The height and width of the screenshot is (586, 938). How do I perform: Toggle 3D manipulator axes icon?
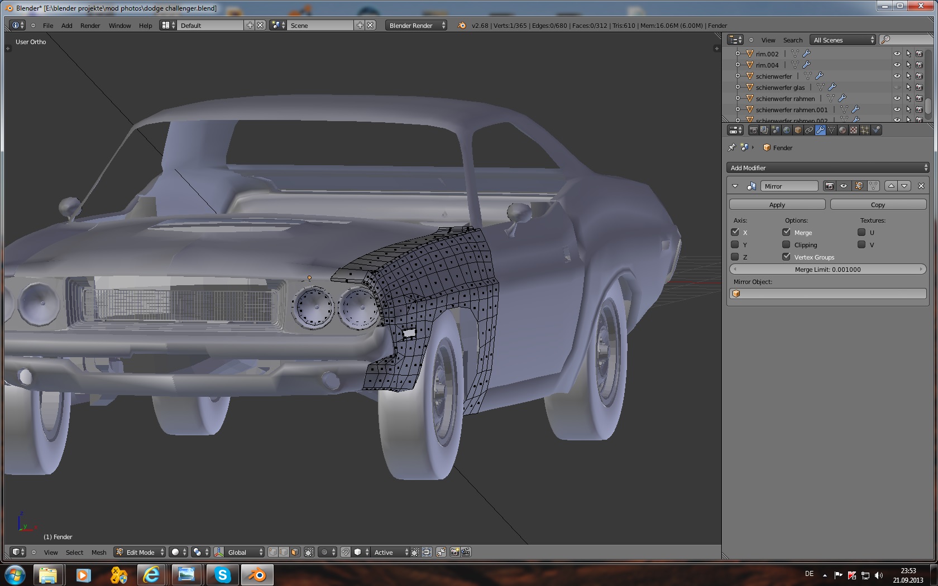tap(219, 552)
